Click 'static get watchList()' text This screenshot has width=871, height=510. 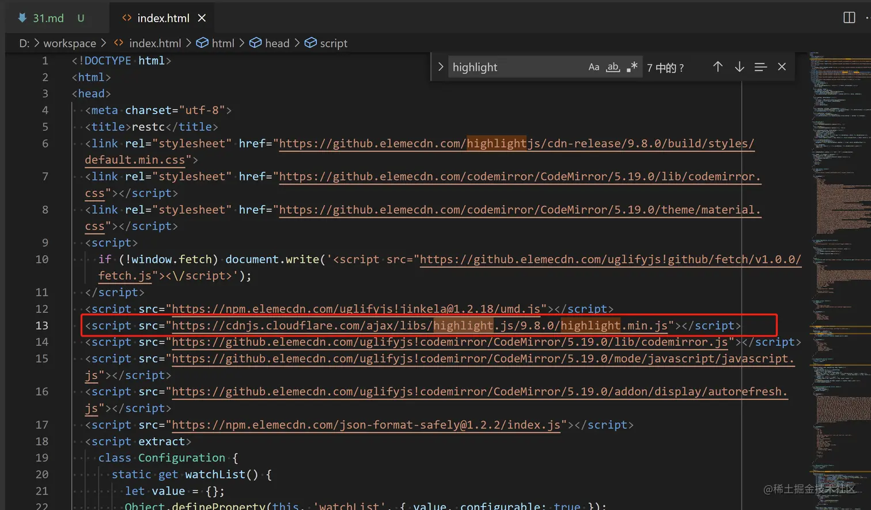pos(185,475)
